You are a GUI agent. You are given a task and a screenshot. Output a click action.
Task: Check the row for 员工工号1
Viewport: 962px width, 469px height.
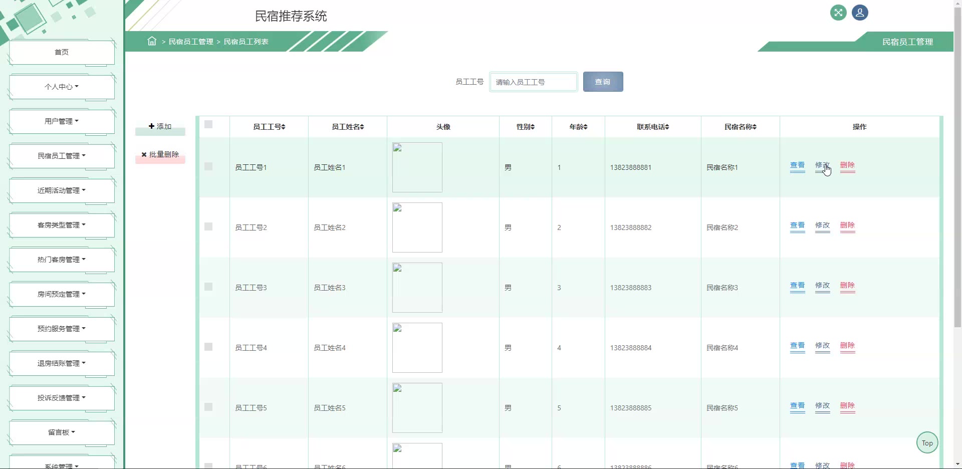(x=208, y=166)
